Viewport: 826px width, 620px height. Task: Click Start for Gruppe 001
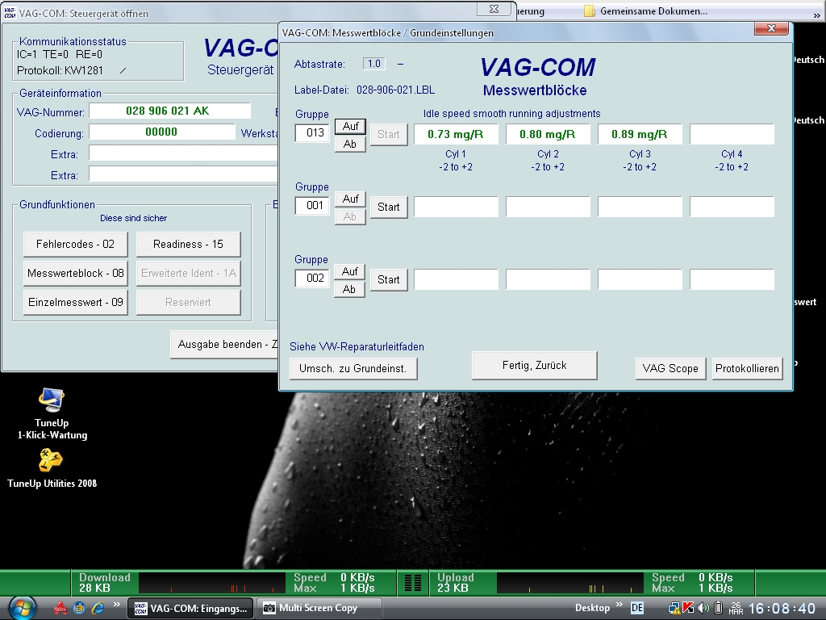(389, 207)
